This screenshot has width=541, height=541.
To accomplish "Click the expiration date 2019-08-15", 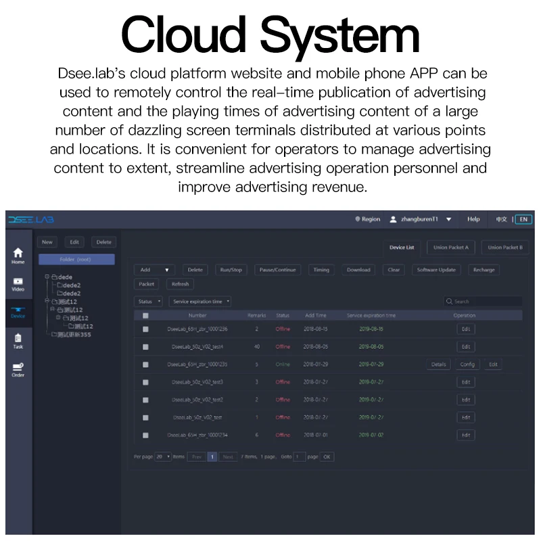I will click(371, 329).
